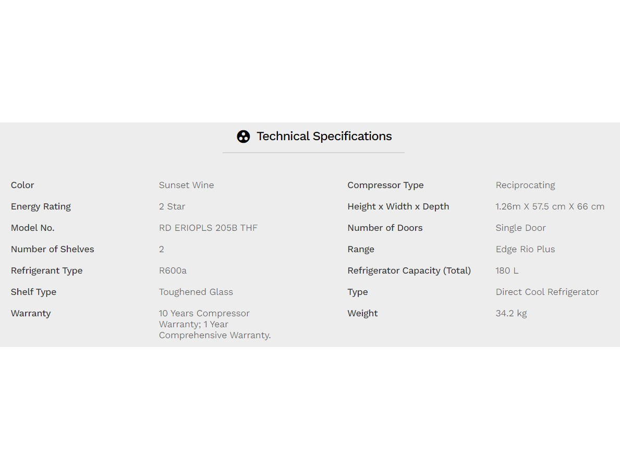Click the Refrigerator Capacity (Total) label
Screen dimensions: 620x469
(409, 270)
